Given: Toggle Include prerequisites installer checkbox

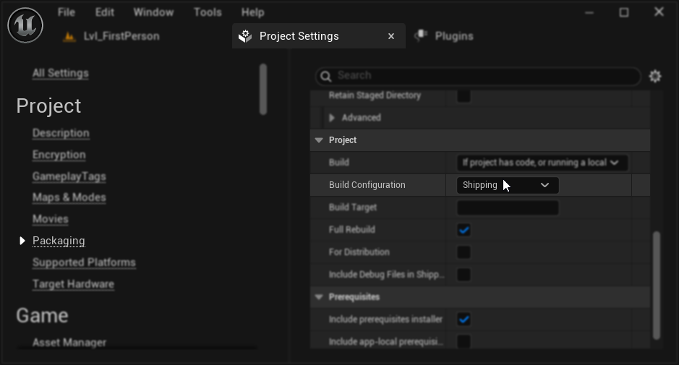Looking at the screenshot, I should click(x=464, y=319).
